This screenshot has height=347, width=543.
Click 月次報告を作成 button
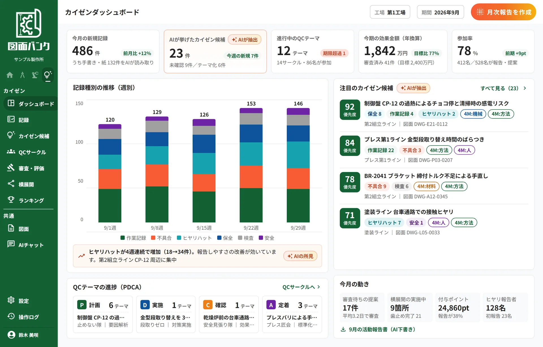503,12
